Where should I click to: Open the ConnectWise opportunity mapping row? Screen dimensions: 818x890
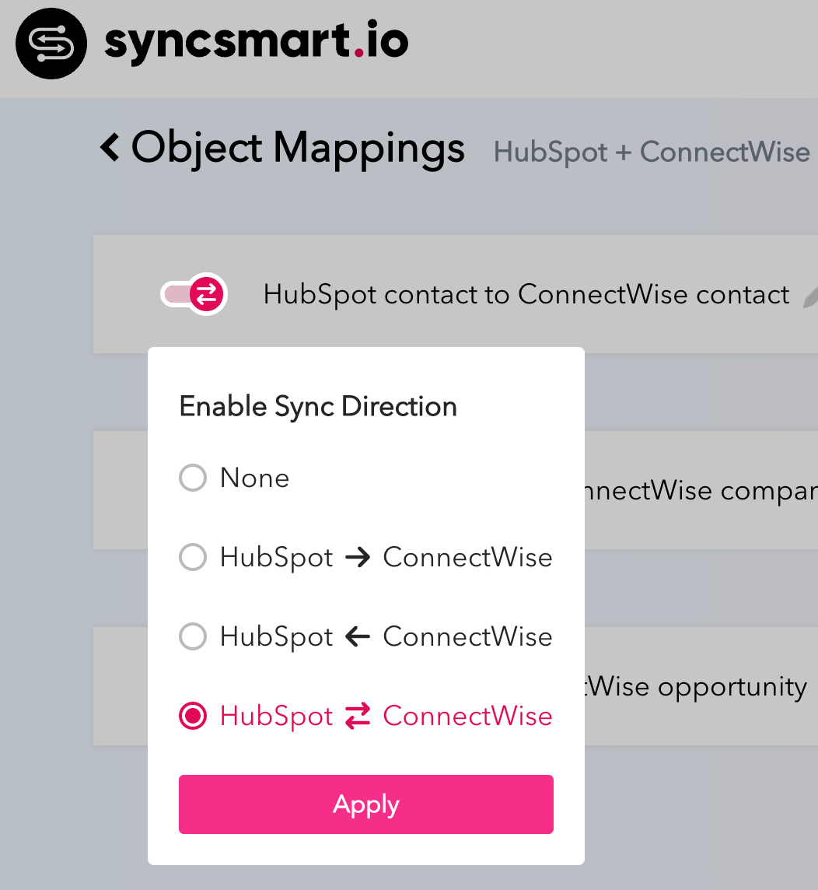point(696,687)
